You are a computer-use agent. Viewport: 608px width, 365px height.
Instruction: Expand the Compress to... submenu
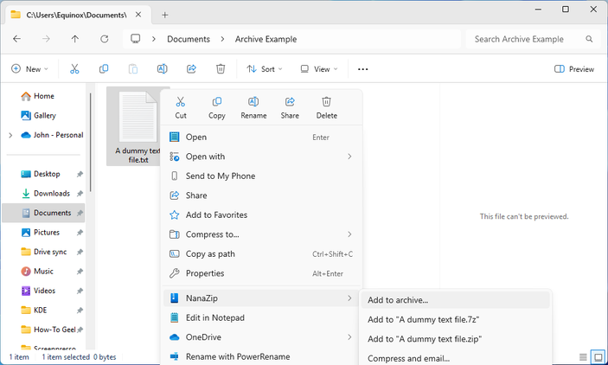coord(261,234)
